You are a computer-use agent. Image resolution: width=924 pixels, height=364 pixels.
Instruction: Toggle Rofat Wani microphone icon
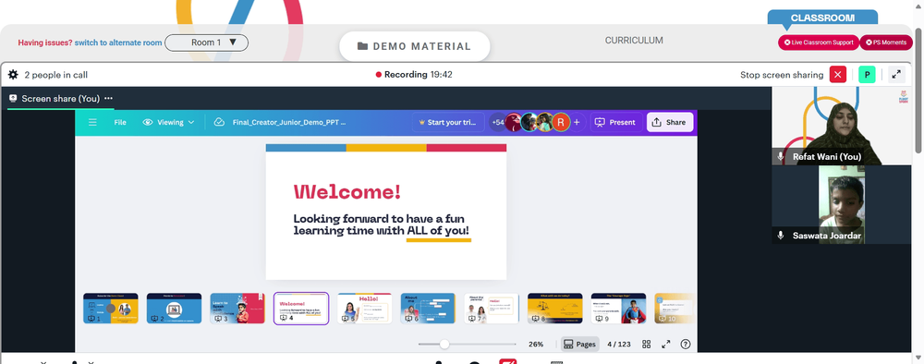click(781, 157)
